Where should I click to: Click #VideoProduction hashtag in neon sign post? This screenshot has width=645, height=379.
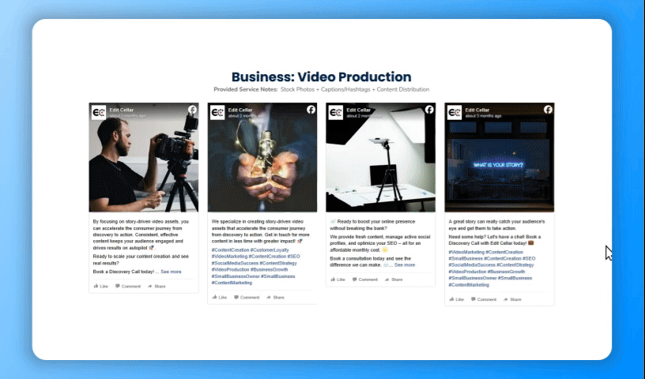[467, 272]
